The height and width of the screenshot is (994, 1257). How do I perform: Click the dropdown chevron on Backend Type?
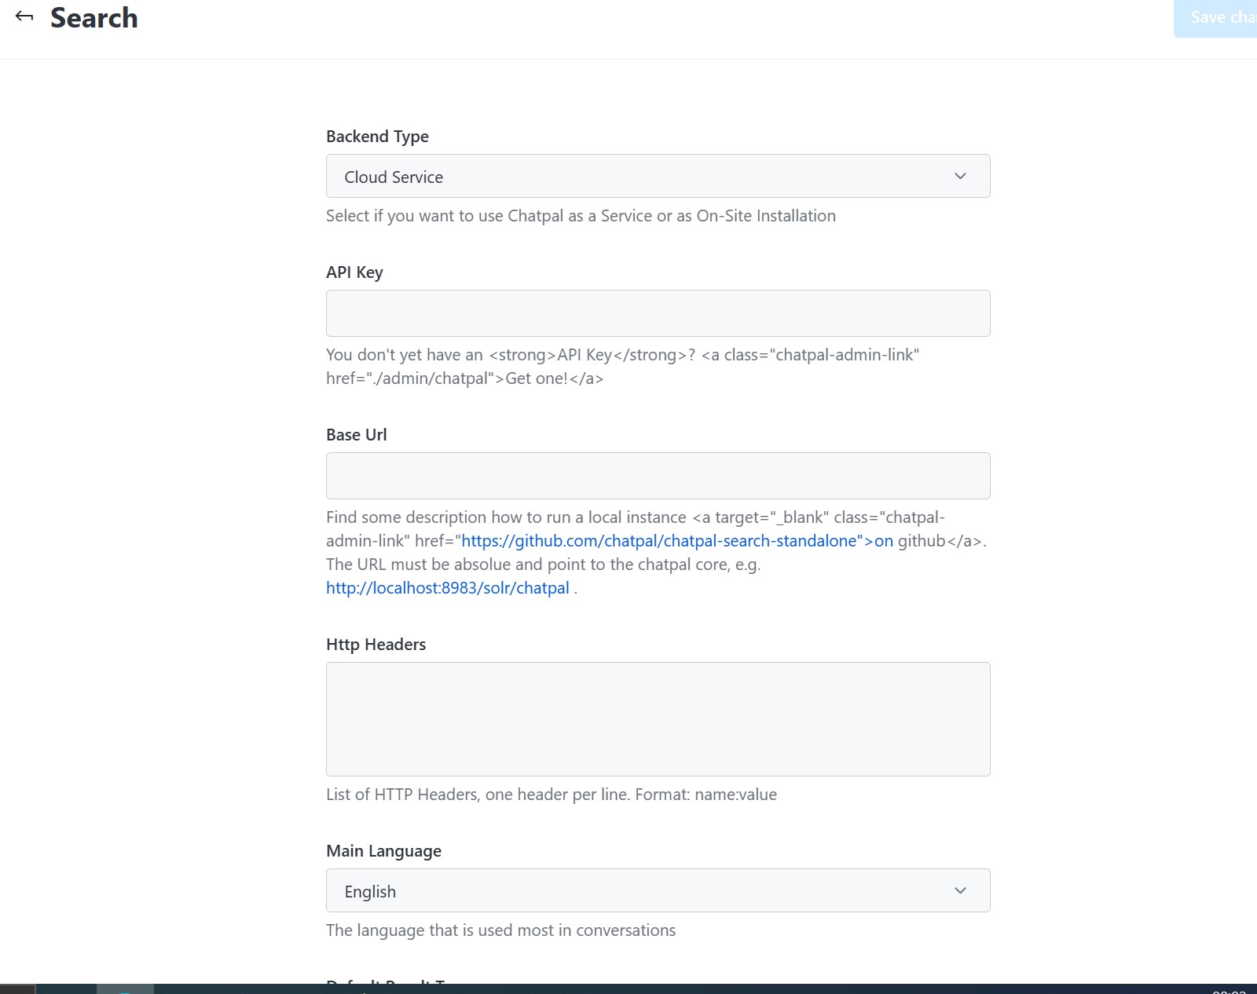click(960, 176)
